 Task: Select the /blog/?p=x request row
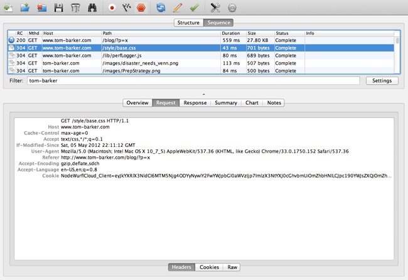click(x=201, y=40)
